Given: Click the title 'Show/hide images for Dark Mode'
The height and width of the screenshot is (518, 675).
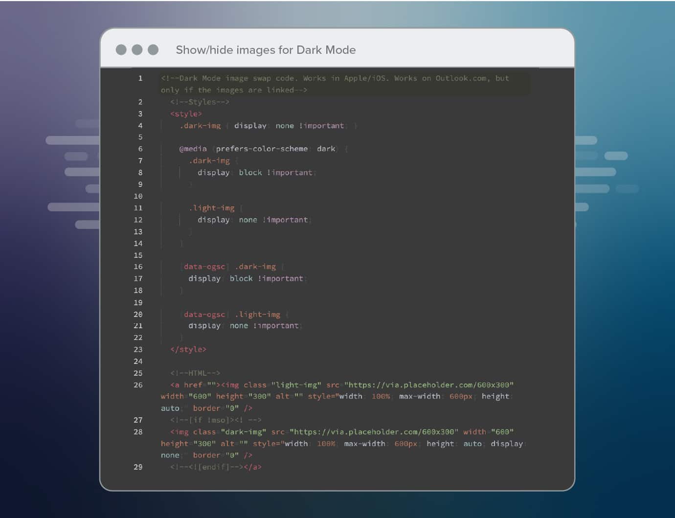Looking at the screenshot, I should click(266, 50).
